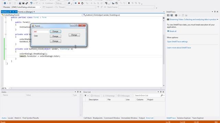Image resolution: width=220 pixels, height=123 pixels.
Task: Expand the Streaming Video dropdown in IntelliTrace
Action: [x=218, y=19]
